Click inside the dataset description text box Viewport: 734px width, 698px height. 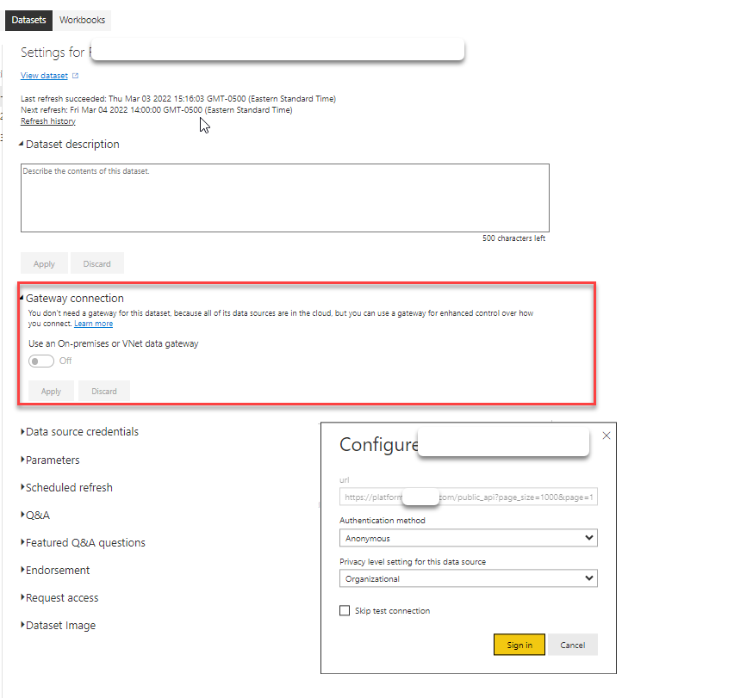[284, 198]
